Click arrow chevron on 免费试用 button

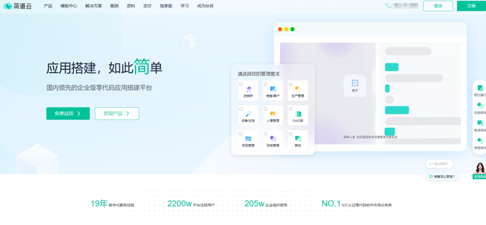tap(79, 114)
